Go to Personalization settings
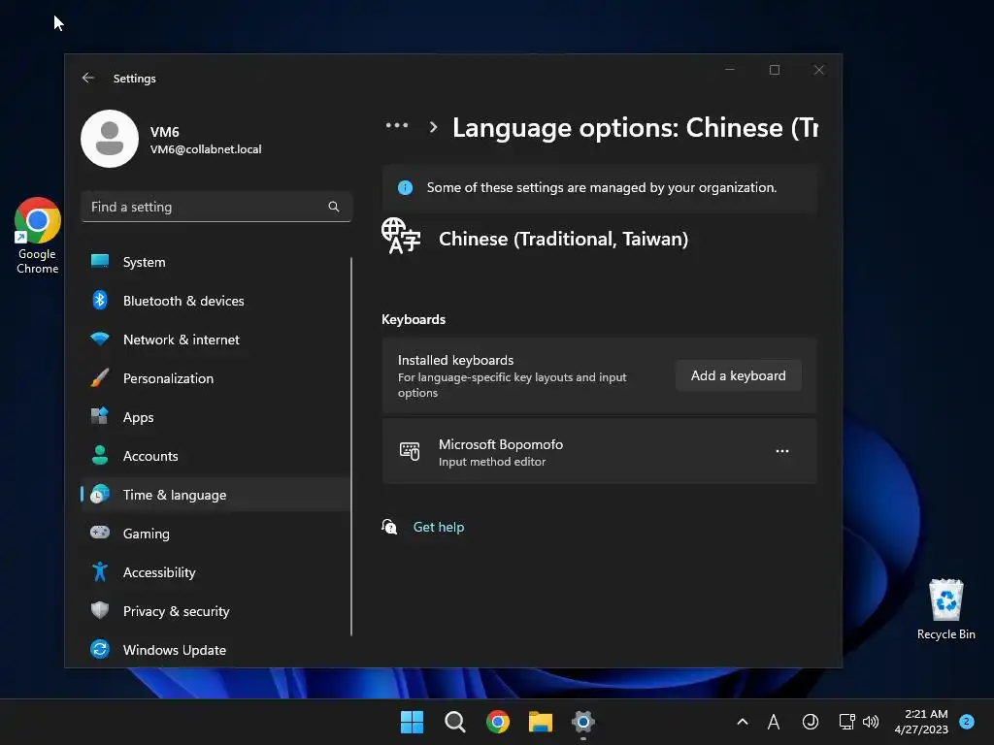Image resolution: width=994 pixels, height=745 pixels. point(215,378)
